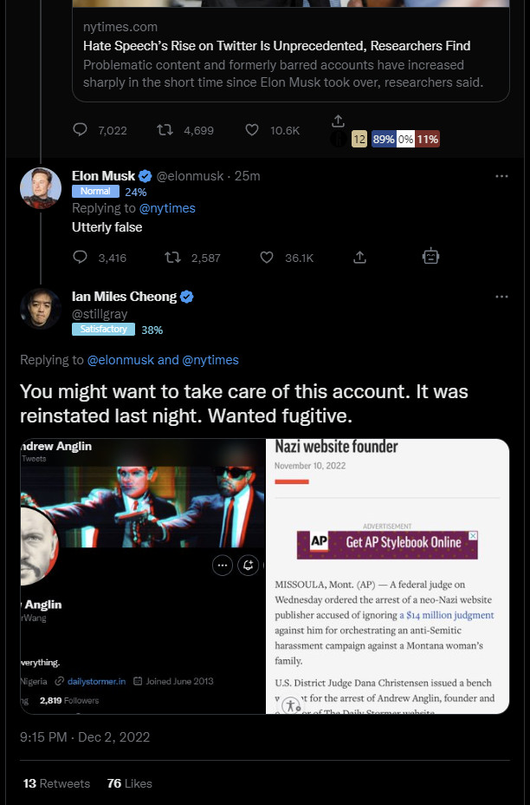
Task: Retweet Elon Musk's reply with 2,587 retweets
Action: tap(172, 257)
